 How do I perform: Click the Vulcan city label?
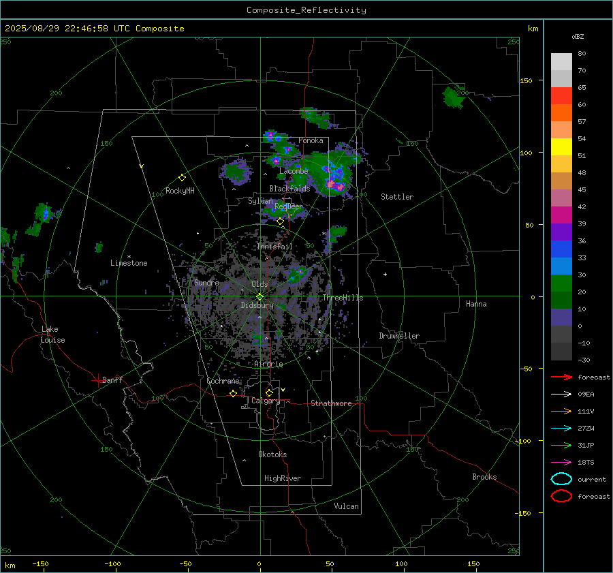(347, 506)
